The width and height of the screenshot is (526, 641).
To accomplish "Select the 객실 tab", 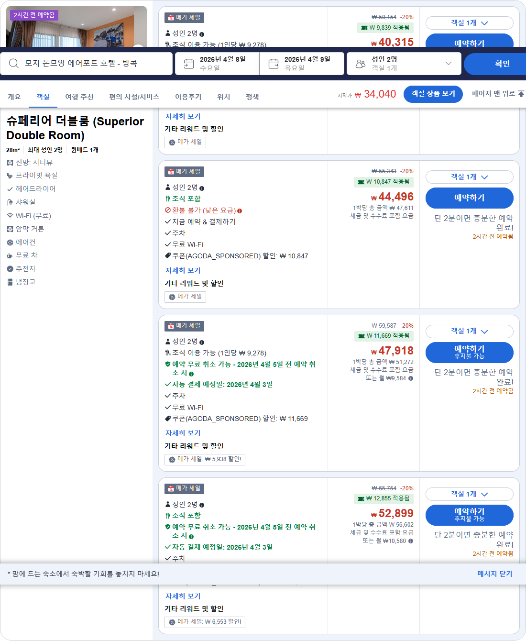I will point(43,97).
